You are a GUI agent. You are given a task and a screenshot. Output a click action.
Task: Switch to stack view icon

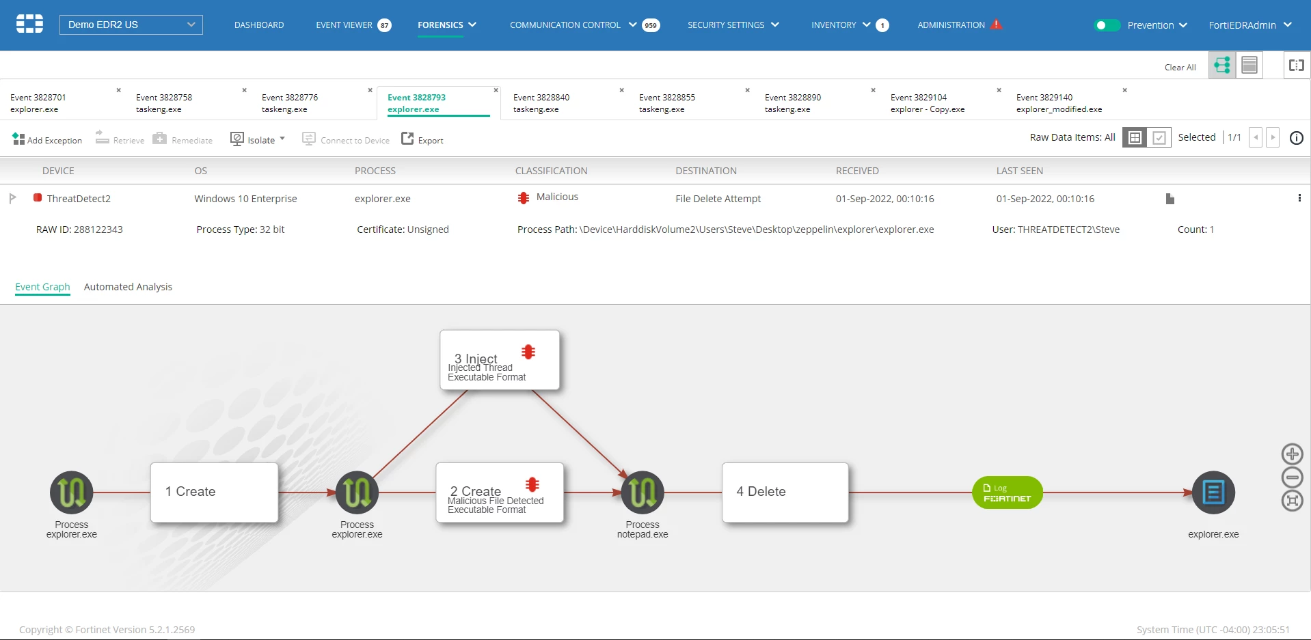coord(1249,65)
